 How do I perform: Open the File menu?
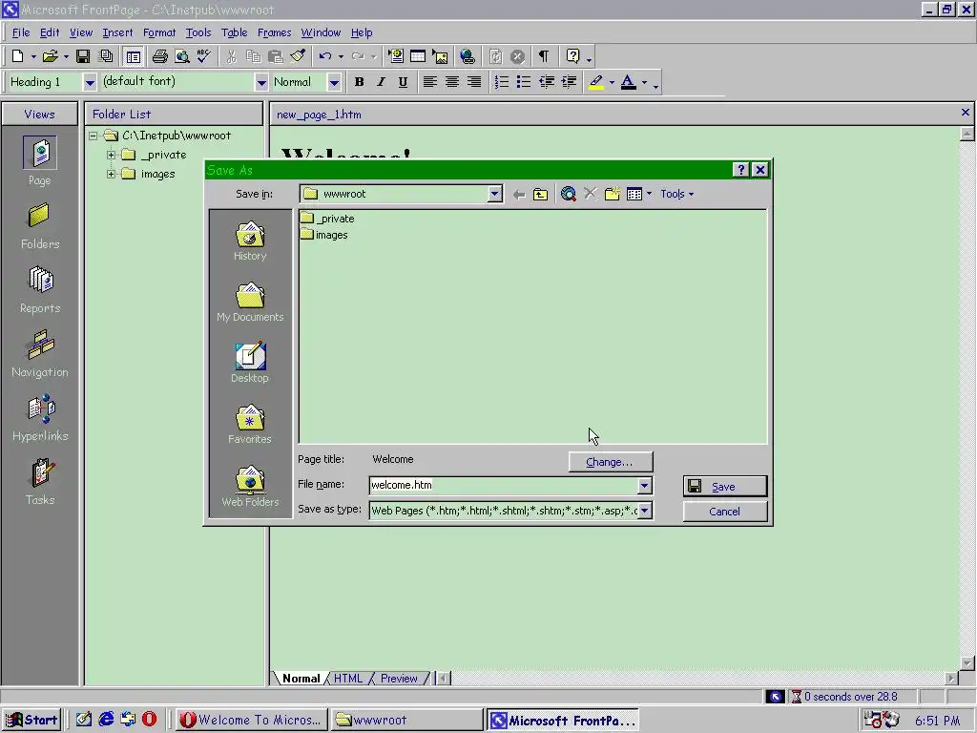tap(21, 32)
